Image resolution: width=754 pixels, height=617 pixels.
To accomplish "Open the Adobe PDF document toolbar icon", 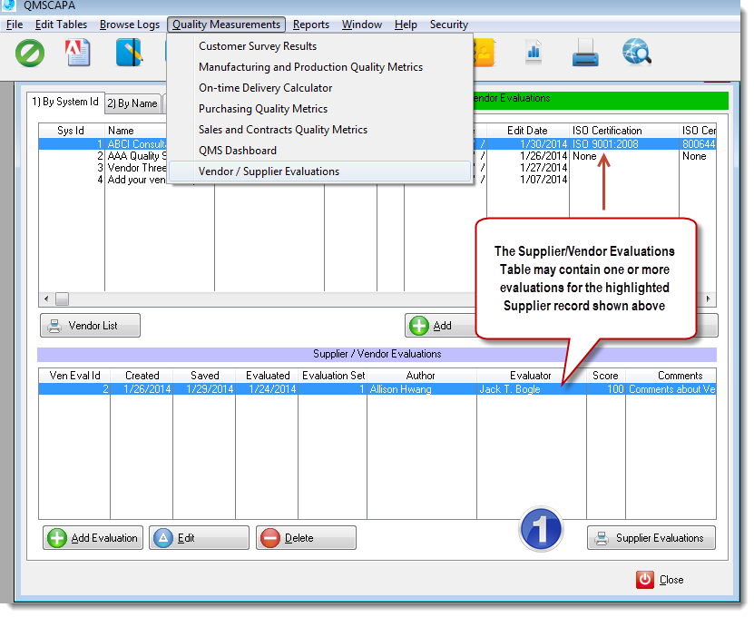I will [79, 54].
